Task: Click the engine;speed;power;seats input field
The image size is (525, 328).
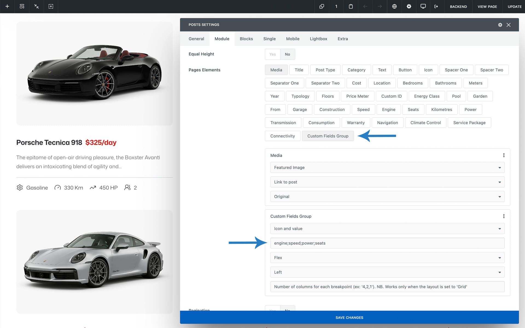Action: click(387, 243)
